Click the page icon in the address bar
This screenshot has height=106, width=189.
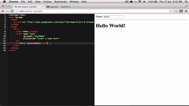coord(17,11)
